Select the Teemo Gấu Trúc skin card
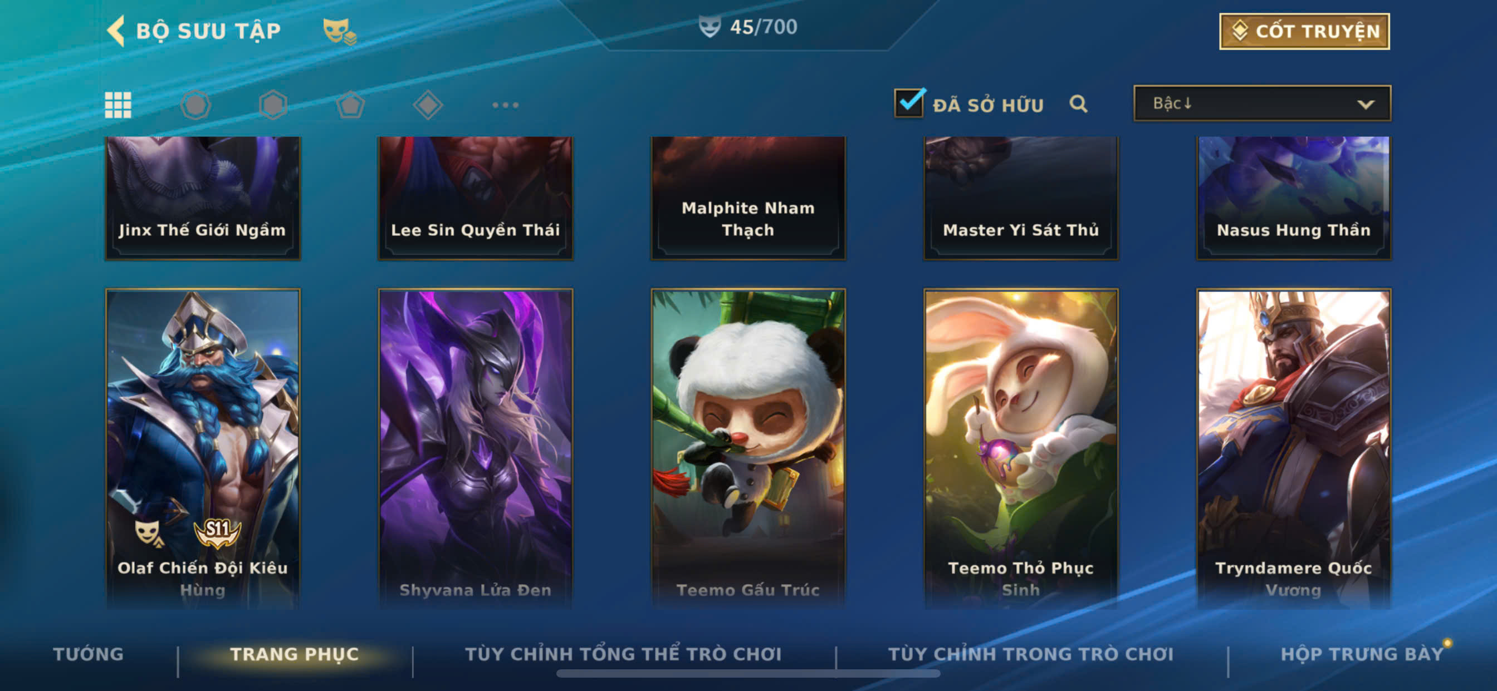Viewport: 1497px width, 691px height. [x=748, y=448]
